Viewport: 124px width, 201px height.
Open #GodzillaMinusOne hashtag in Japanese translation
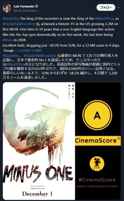click(x=40, y=56)
